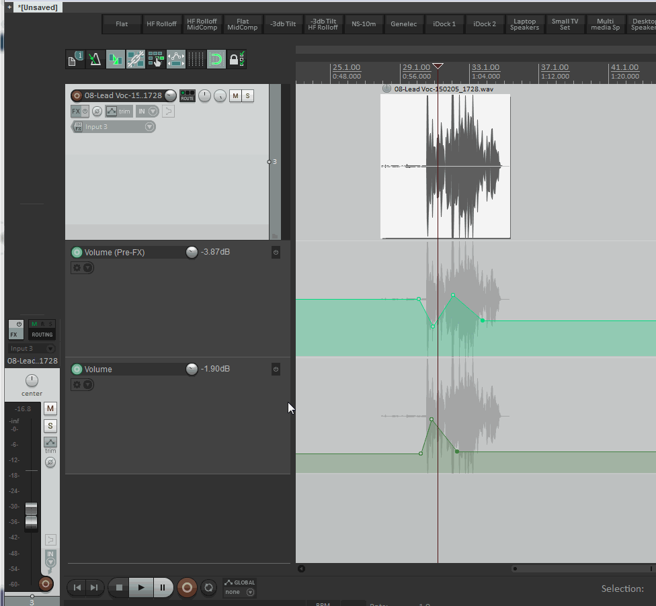Screen dimensions: 656x606
Task: Open Input 3 dropdown on track panel
Action: [149, 127]
